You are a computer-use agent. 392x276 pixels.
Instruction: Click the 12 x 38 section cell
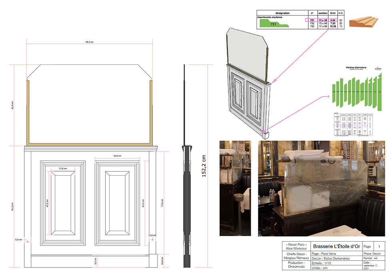(323, 20)
